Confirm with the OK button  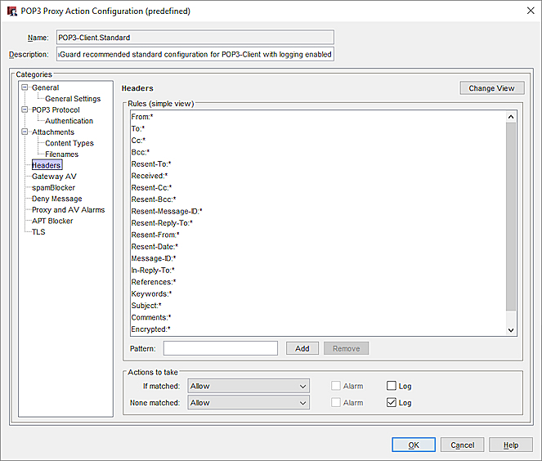click(x=414, y=445)
